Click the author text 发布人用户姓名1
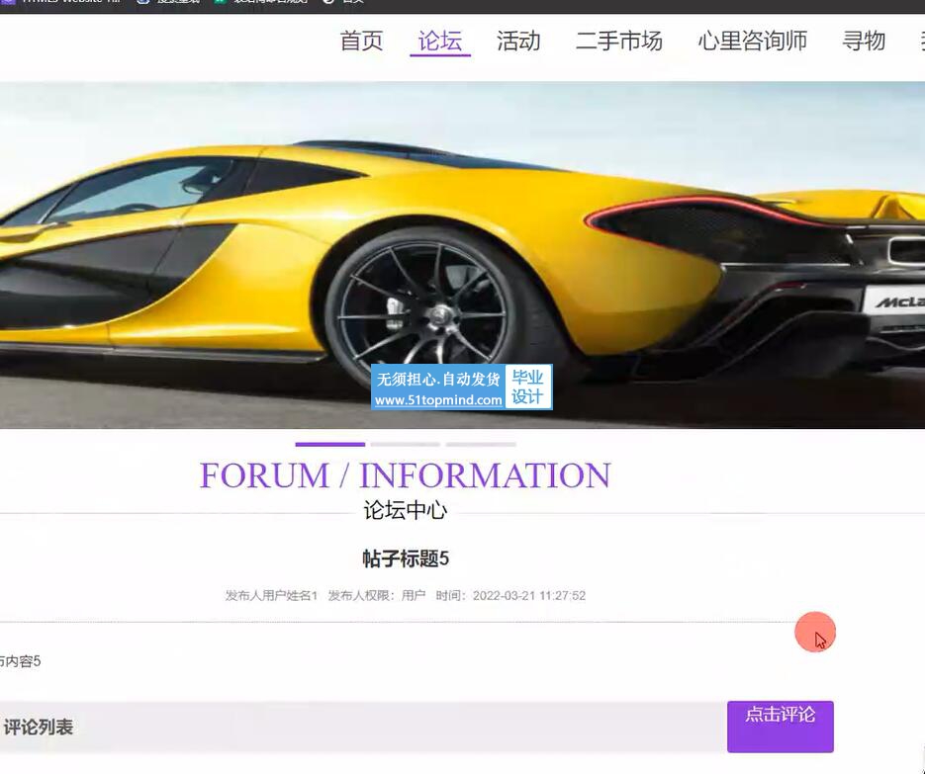This screenshot has width=925, height=774. coord(271,595)
